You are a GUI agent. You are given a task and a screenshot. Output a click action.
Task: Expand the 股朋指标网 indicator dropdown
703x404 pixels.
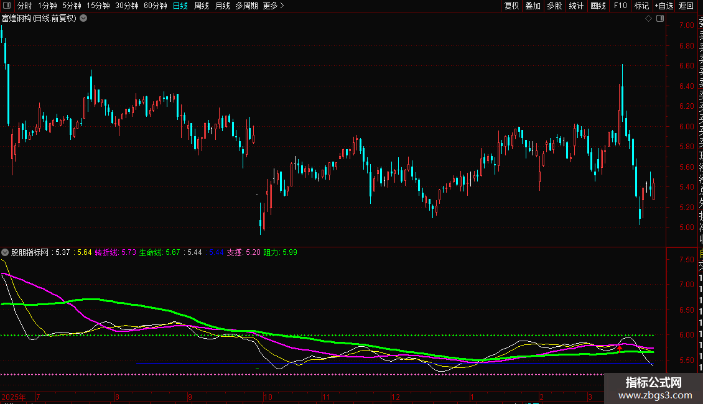point(5,252)
